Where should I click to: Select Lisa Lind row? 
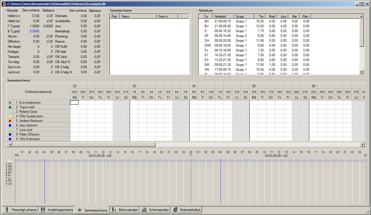click(42, 129)
